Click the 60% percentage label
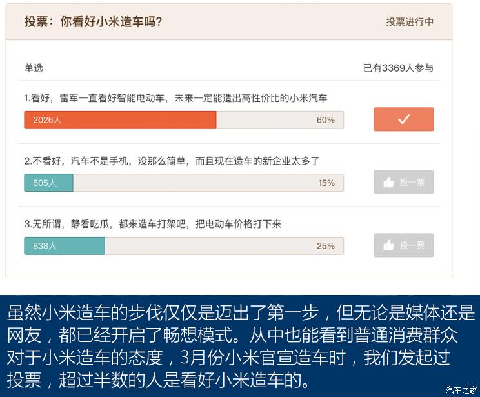This screenshot has height=397, width=480. (x=326, y=120)
